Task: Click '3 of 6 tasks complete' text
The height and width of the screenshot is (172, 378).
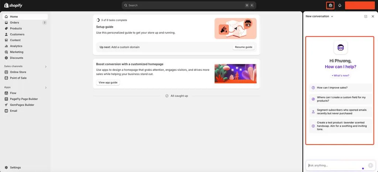Action: click(x=114, y=20)
